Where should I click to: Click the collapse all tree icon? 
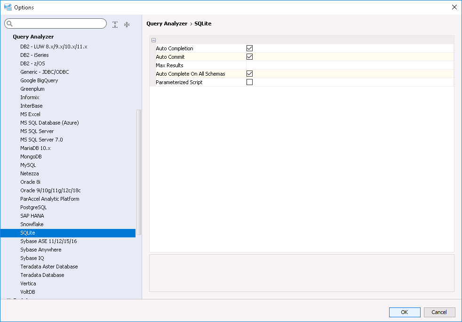127,24
